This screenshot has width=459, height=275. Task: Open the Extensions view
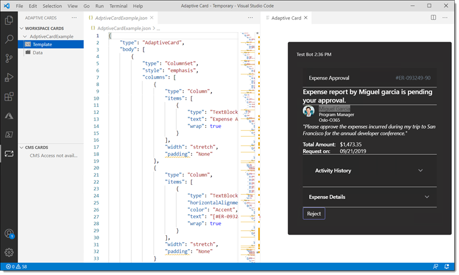coord(9,97)
